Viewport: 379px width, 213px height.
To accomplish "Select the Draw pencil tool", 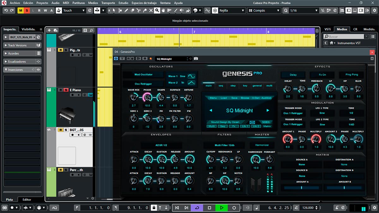I will point(126,10).
